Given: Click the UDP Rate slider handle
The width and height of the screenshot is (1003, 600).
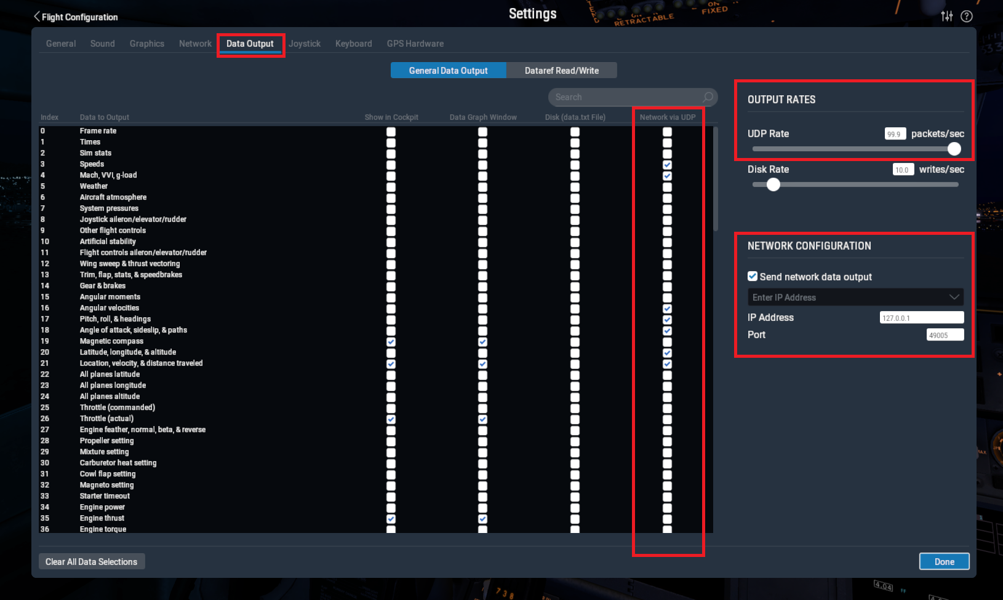Looking at the screenshot, I should tap(954, 149).
